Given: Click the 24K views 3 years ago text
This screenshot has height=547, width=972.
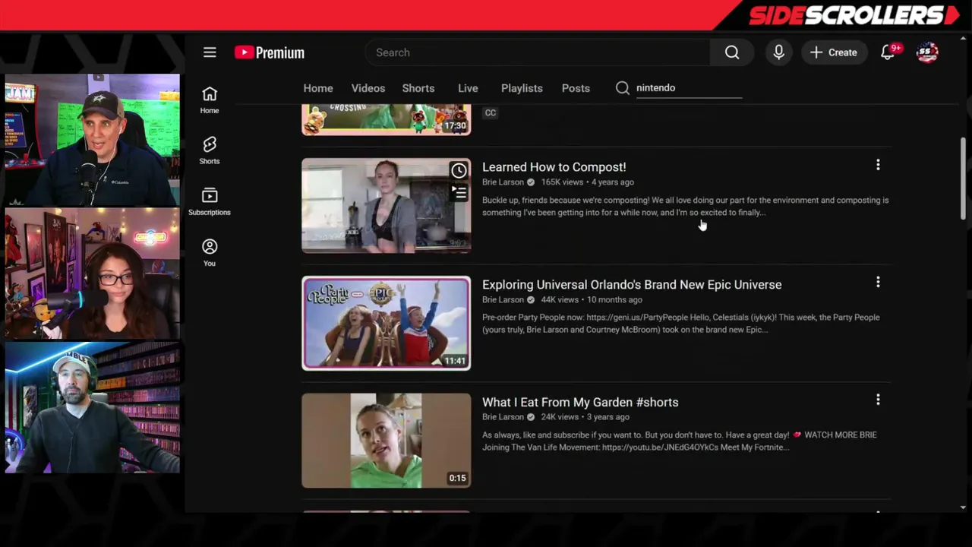Looking at the screenshot, I should pos(585,417).
